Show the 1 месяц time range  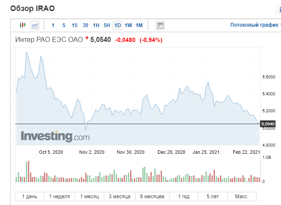(x=90, y=197)
